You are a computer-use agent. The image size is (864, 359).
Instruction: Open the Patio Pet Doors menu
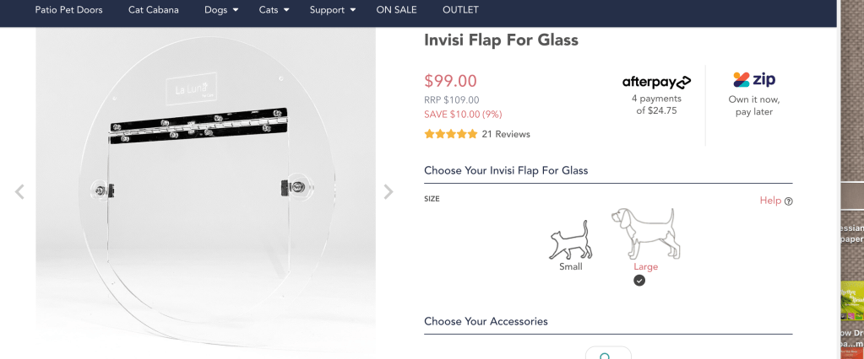tap(69, 10)
